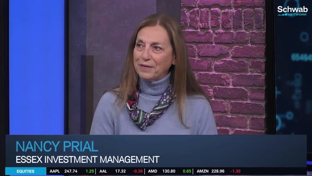Click the AAPL ticker symbol
Image resolution: width=312 pixels, height=176 pixels.
[x=54, y=171]
